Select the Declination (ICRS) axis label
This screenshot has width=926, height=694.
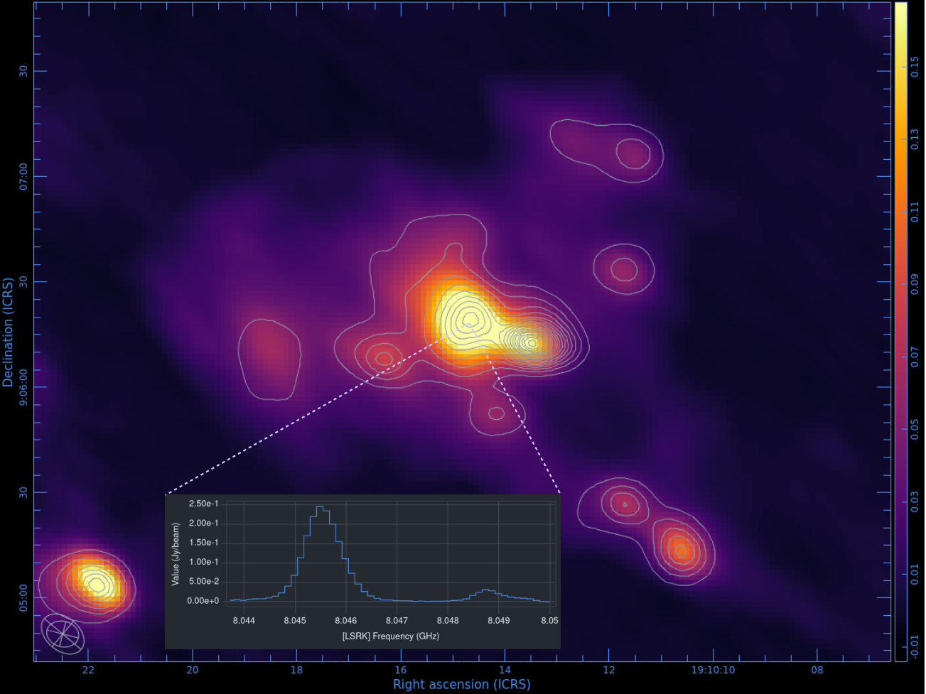click(8, 332)
